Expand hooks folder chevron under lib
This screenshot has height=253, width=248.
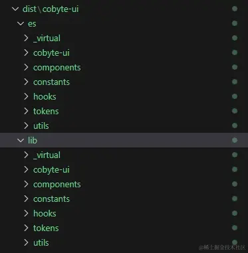[26, 213]
